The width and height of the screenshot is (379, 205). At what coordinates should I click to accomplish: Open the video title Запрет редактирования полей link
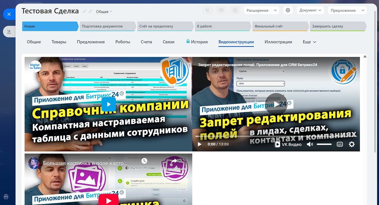pos(258,64)
